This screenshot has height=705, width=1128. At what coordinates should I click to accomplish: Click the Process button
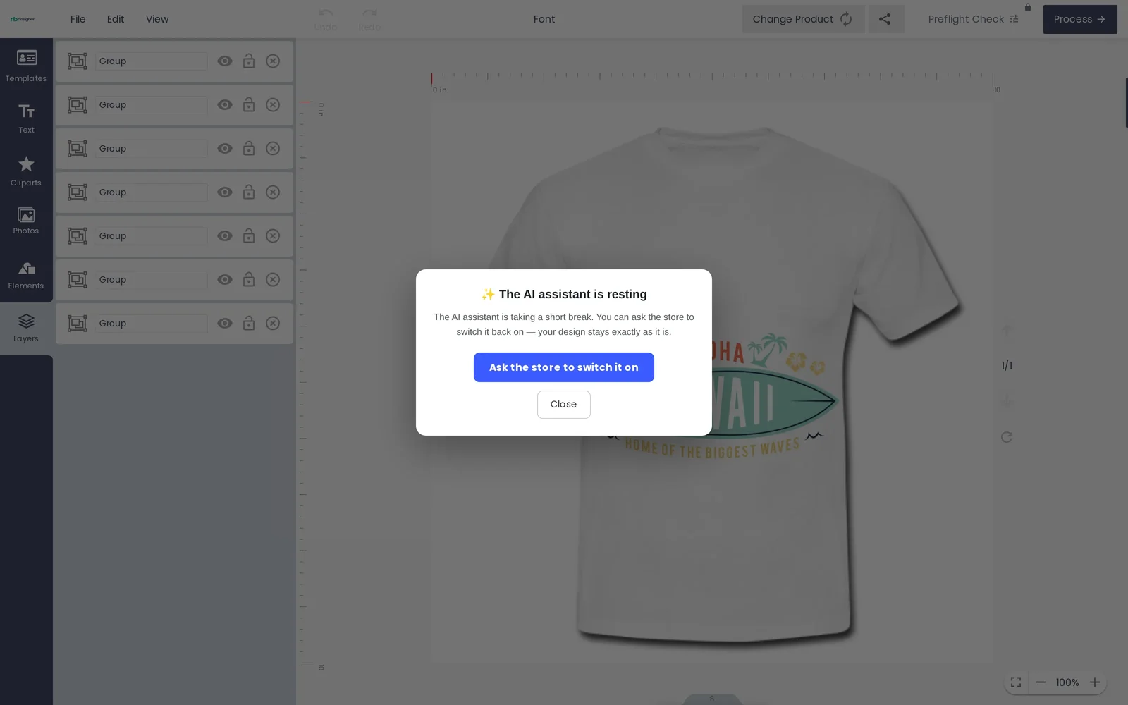pyautogui.click(x=1080, y=19)
